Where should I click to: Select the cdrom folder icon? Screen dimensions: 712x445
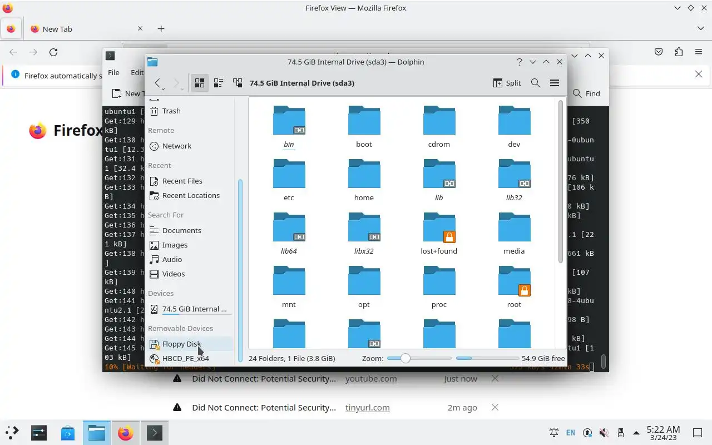[439, 120]
